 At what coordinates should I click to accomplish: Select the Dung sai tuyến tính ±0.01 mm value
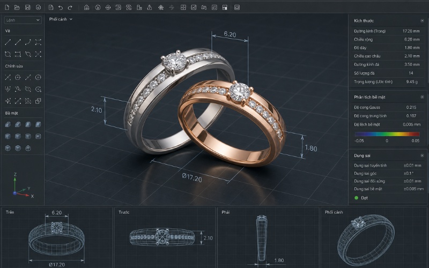click(412, 166)
